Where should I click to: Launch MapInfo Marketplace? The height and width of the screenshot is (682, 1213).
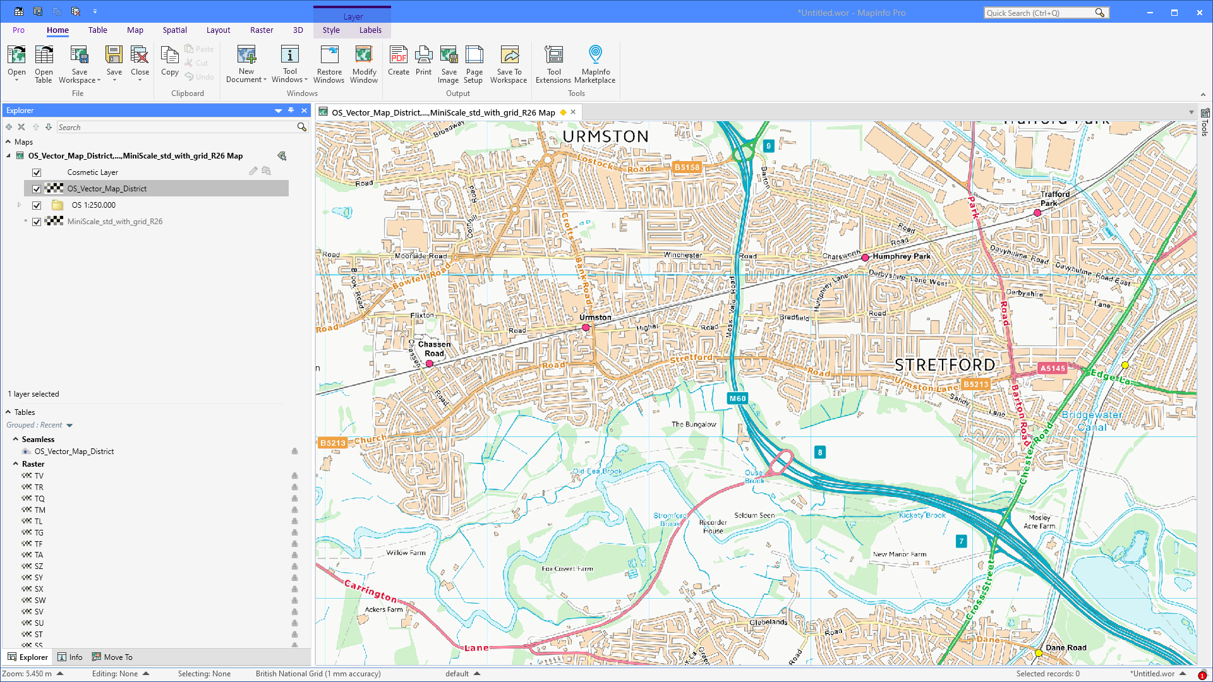pos(594,63)
